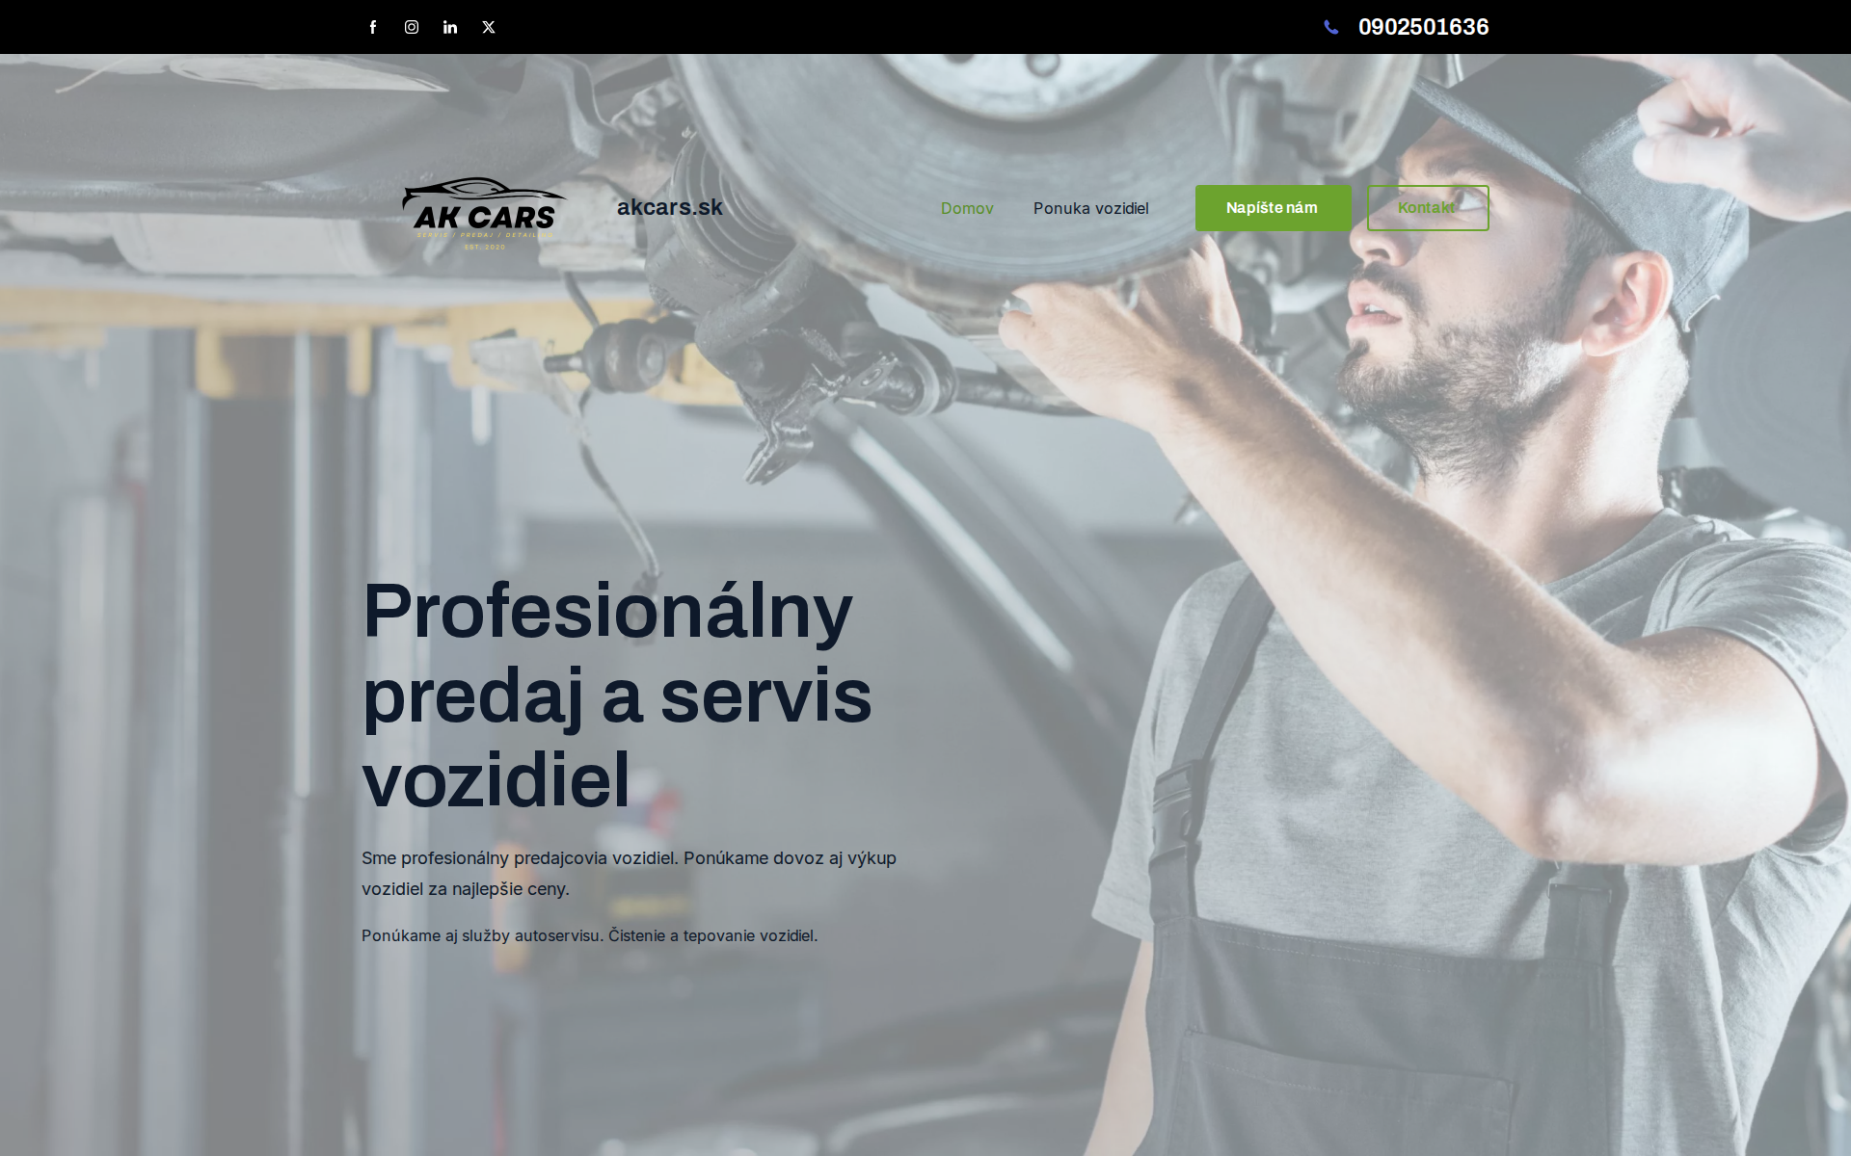Open the Domov navigation item
Viewport: 1851px width, 1156px height.
coord(967,208)
